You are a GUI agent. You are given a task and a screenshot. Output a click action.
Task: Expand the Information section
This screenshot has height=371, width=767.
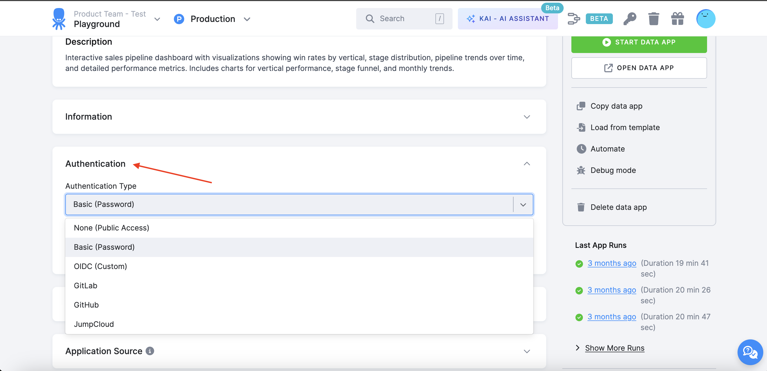click(526, 117)
